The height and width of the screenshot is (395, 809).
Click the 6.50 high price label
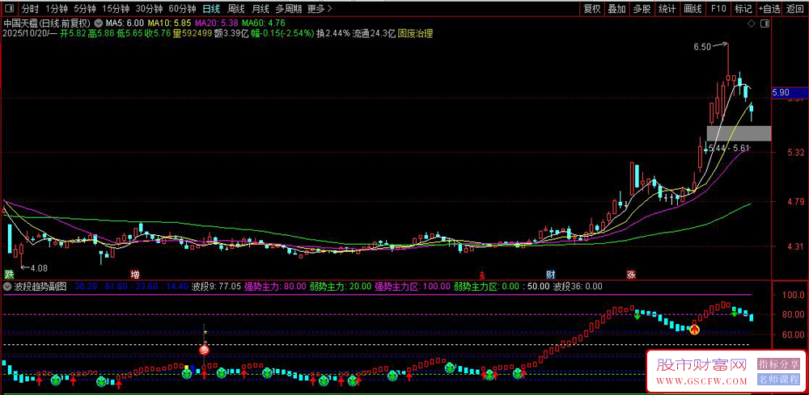point(702,46)
